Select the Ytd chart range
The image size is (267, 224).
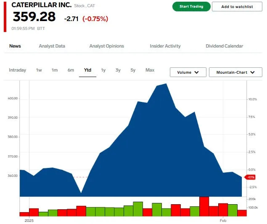pos(87,70)
